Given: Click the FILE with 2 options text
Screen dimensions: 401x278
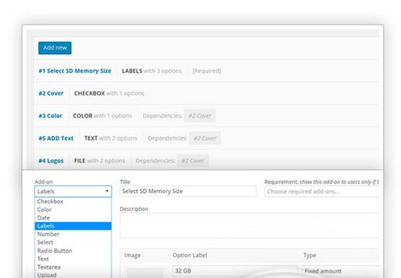Looking at the screenshot, I should (x=100, y=161).
